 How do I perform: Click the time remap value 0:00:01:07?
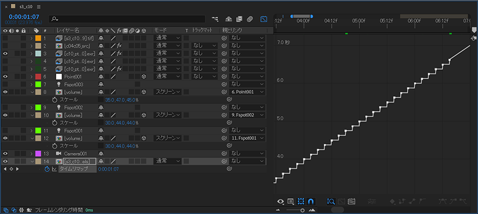pos(108,169)
